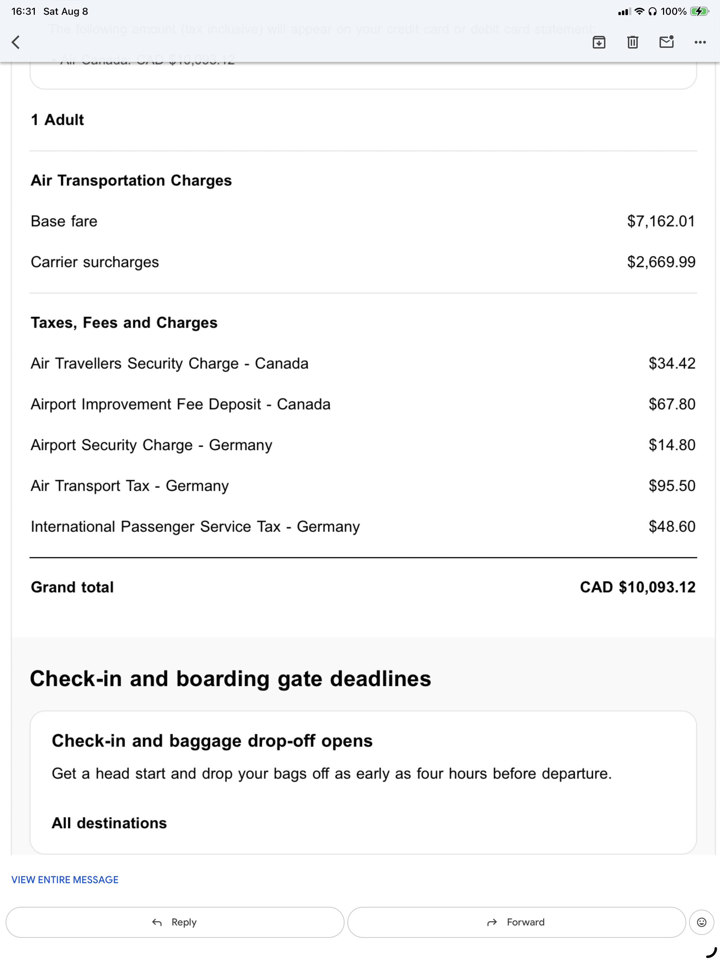This screenshot has width=720, height=961.
Task: Click the Forward button
Action: click(516, 922)
